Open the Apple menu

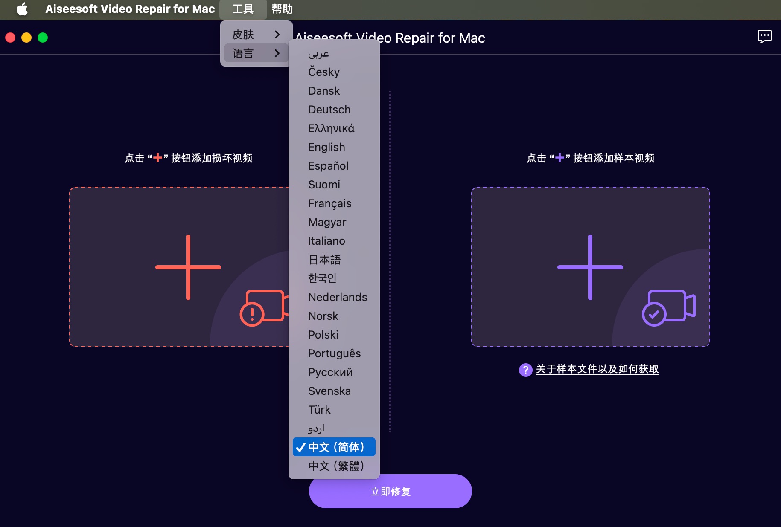22,9
